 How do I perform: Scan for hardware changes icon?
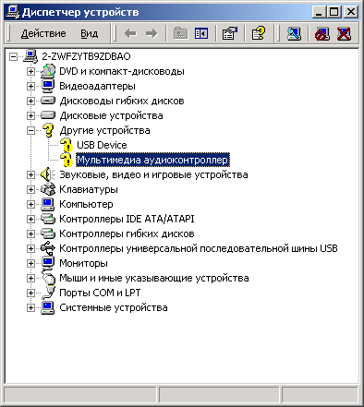coord(294,33)
